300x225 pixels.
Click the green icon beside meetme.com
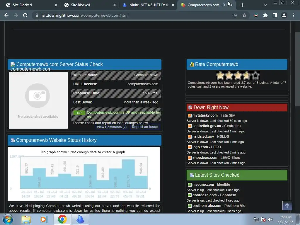[190, 185]
